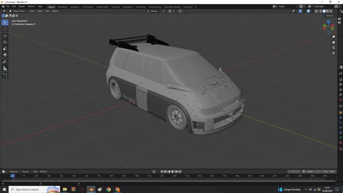Set selection mode to new selection
Viewport: 343px width, 193px height.
(3, 16)
